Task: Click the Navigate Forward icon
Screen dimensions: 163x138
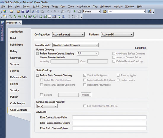Action: coord(69,11)
